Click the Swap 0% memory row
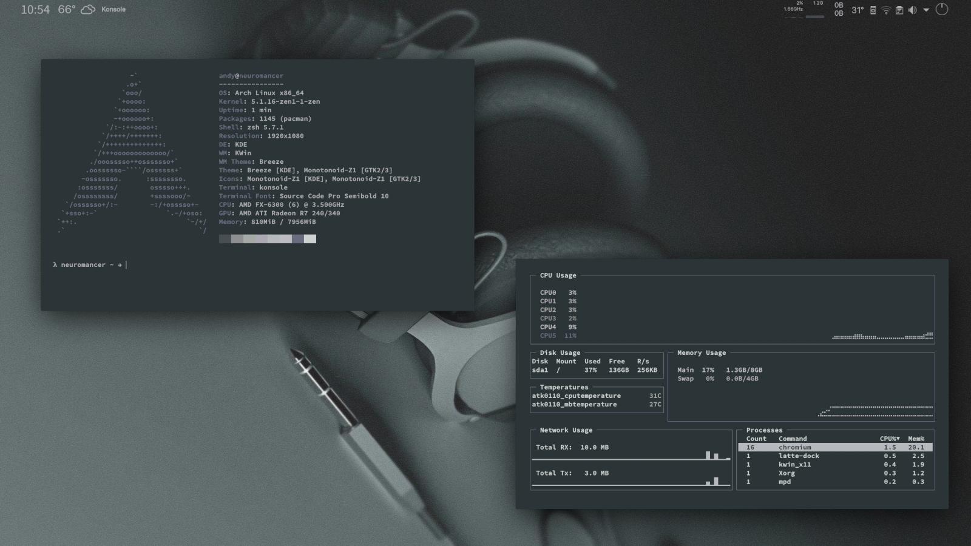Viewport: 971px width, 546px height. click(718, 379)
